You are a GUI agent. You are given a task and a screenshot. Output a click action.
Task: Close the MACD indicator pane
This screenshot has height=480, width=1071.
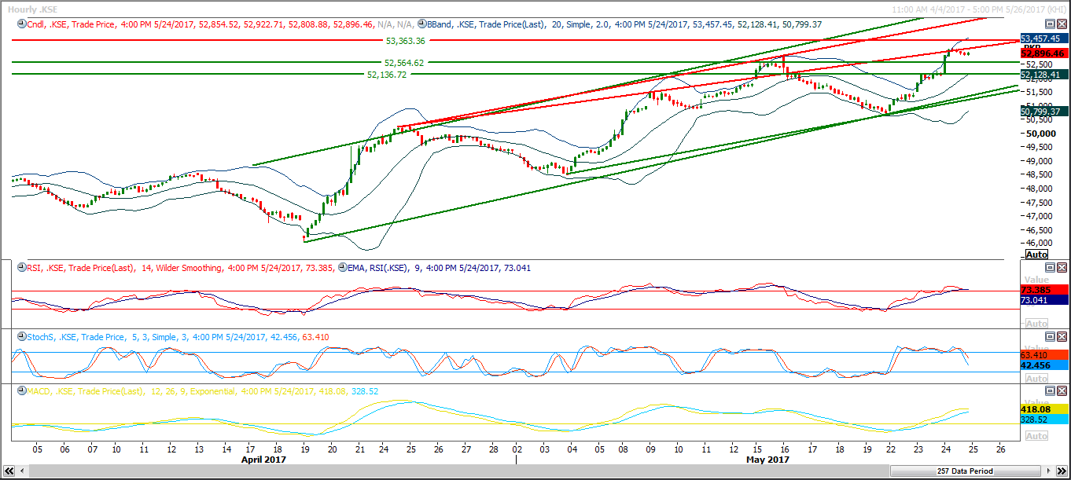(x=1061, y=390)
